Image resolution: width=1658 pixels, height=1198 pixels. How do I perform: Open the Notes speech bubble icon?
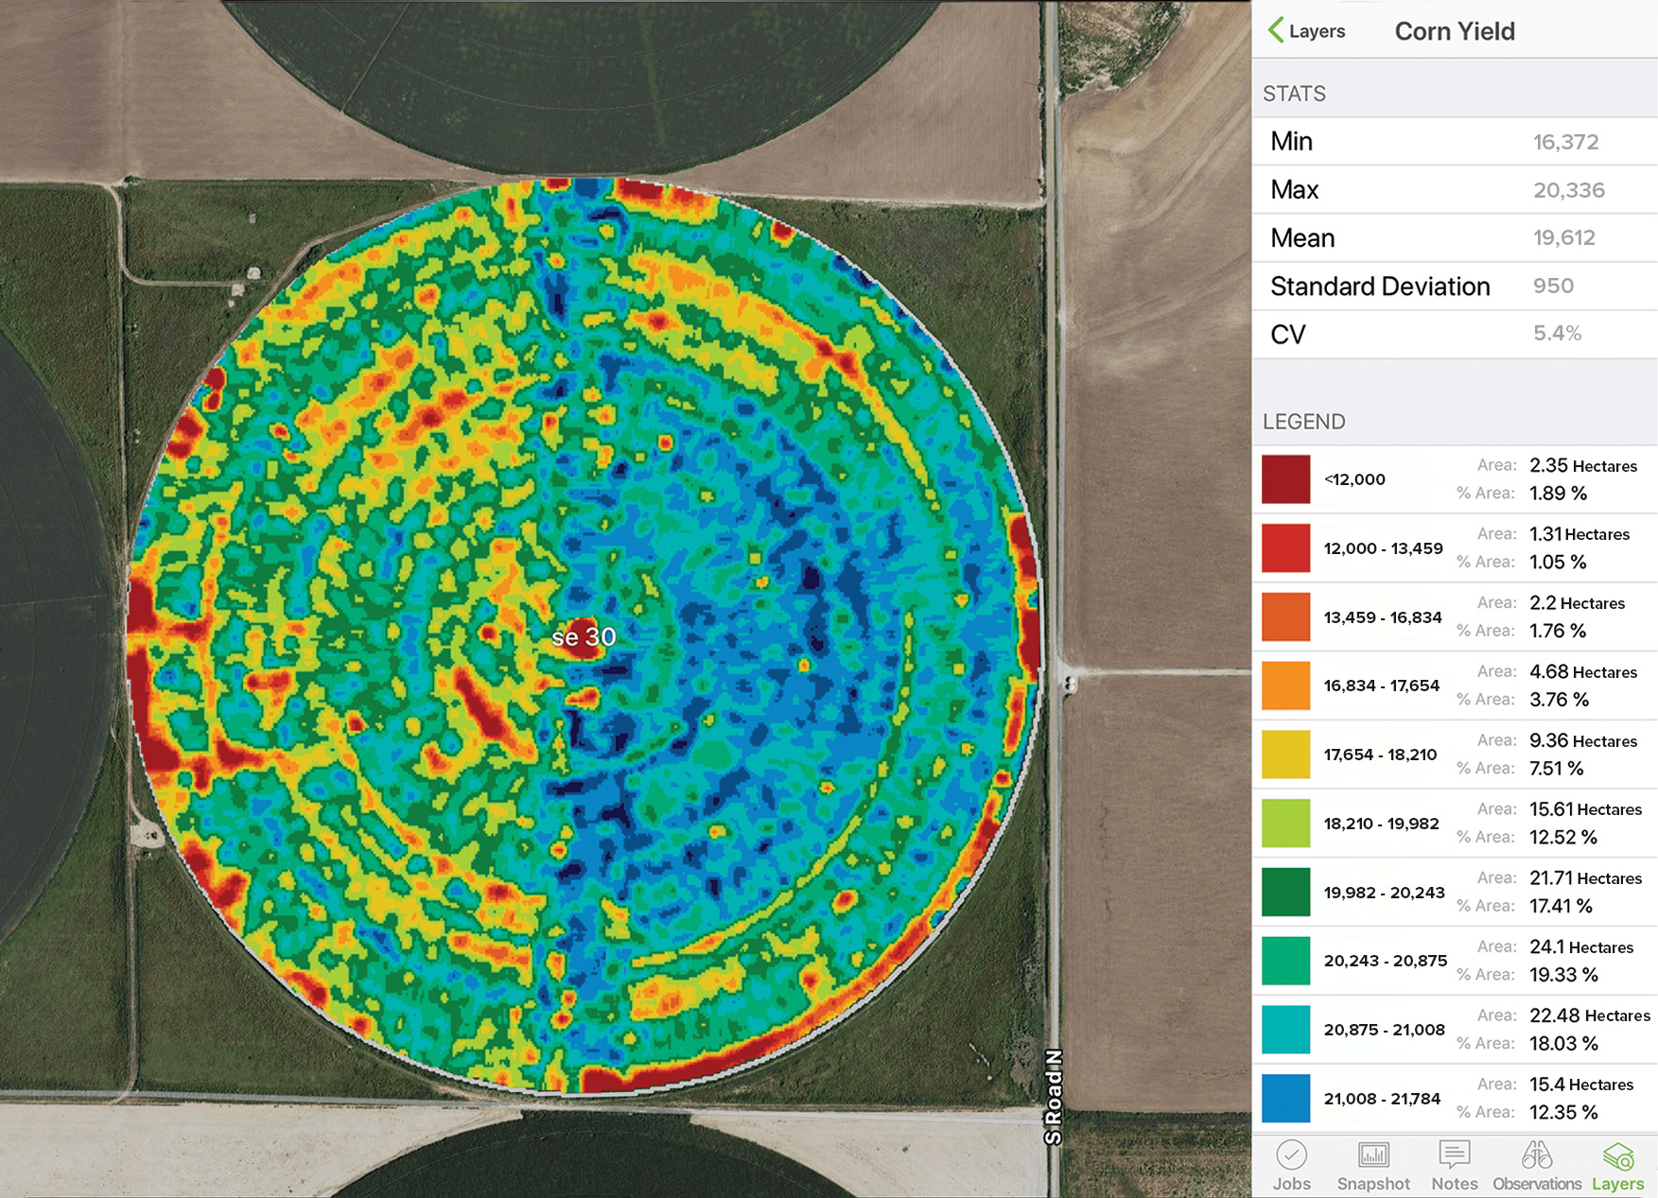[x=1454, y=1155]
